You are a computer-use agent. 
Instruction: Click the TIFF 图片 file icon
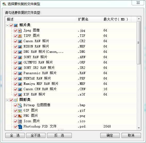click(x=20, y=36)
